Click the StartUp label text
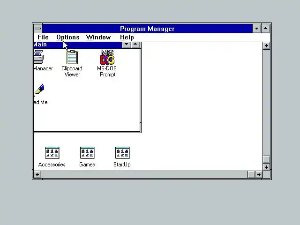The height and width of the screenshot is (225, 300). (122, 165)
